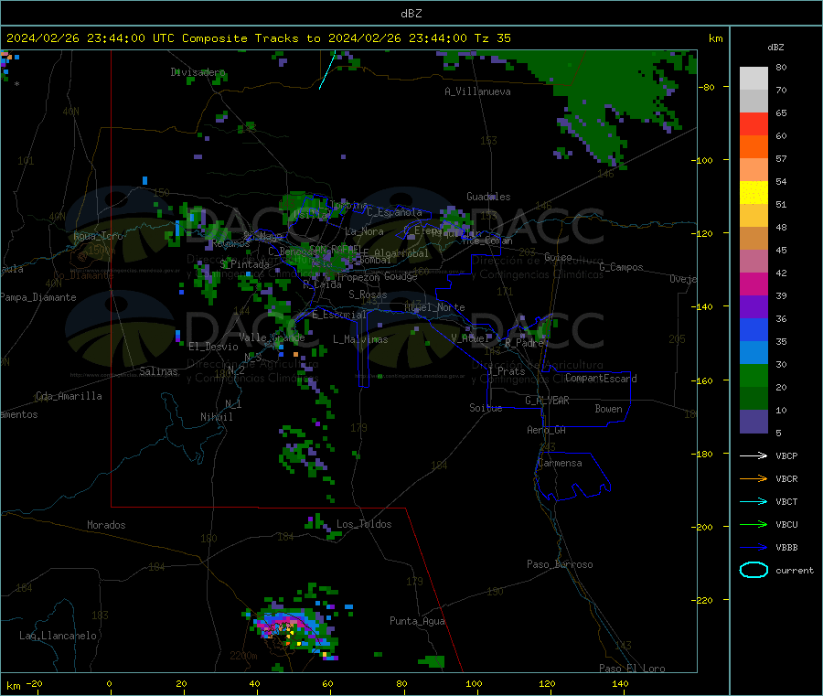Click the dBZ title at top
This screenshot has width=823, height=696.
coord(411,14)
